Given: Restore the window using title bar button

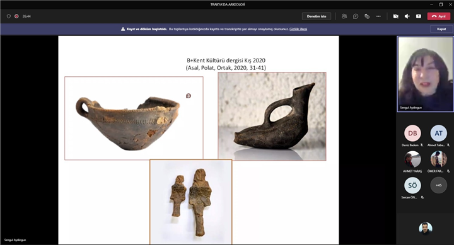Looking at the screenshot, I should (441, 4).
